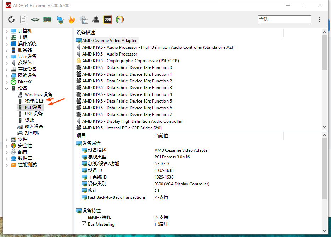Select USB 设备 in the tree
The width and height of the screenshot is (331, 237).
(x=34, y=114)
